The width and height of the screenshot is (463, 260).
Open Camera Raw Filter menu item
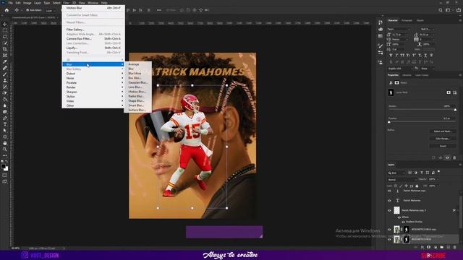point(93,38)
